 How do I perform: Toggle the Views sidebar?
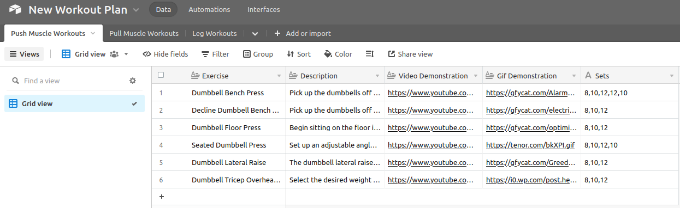point(25,54)
